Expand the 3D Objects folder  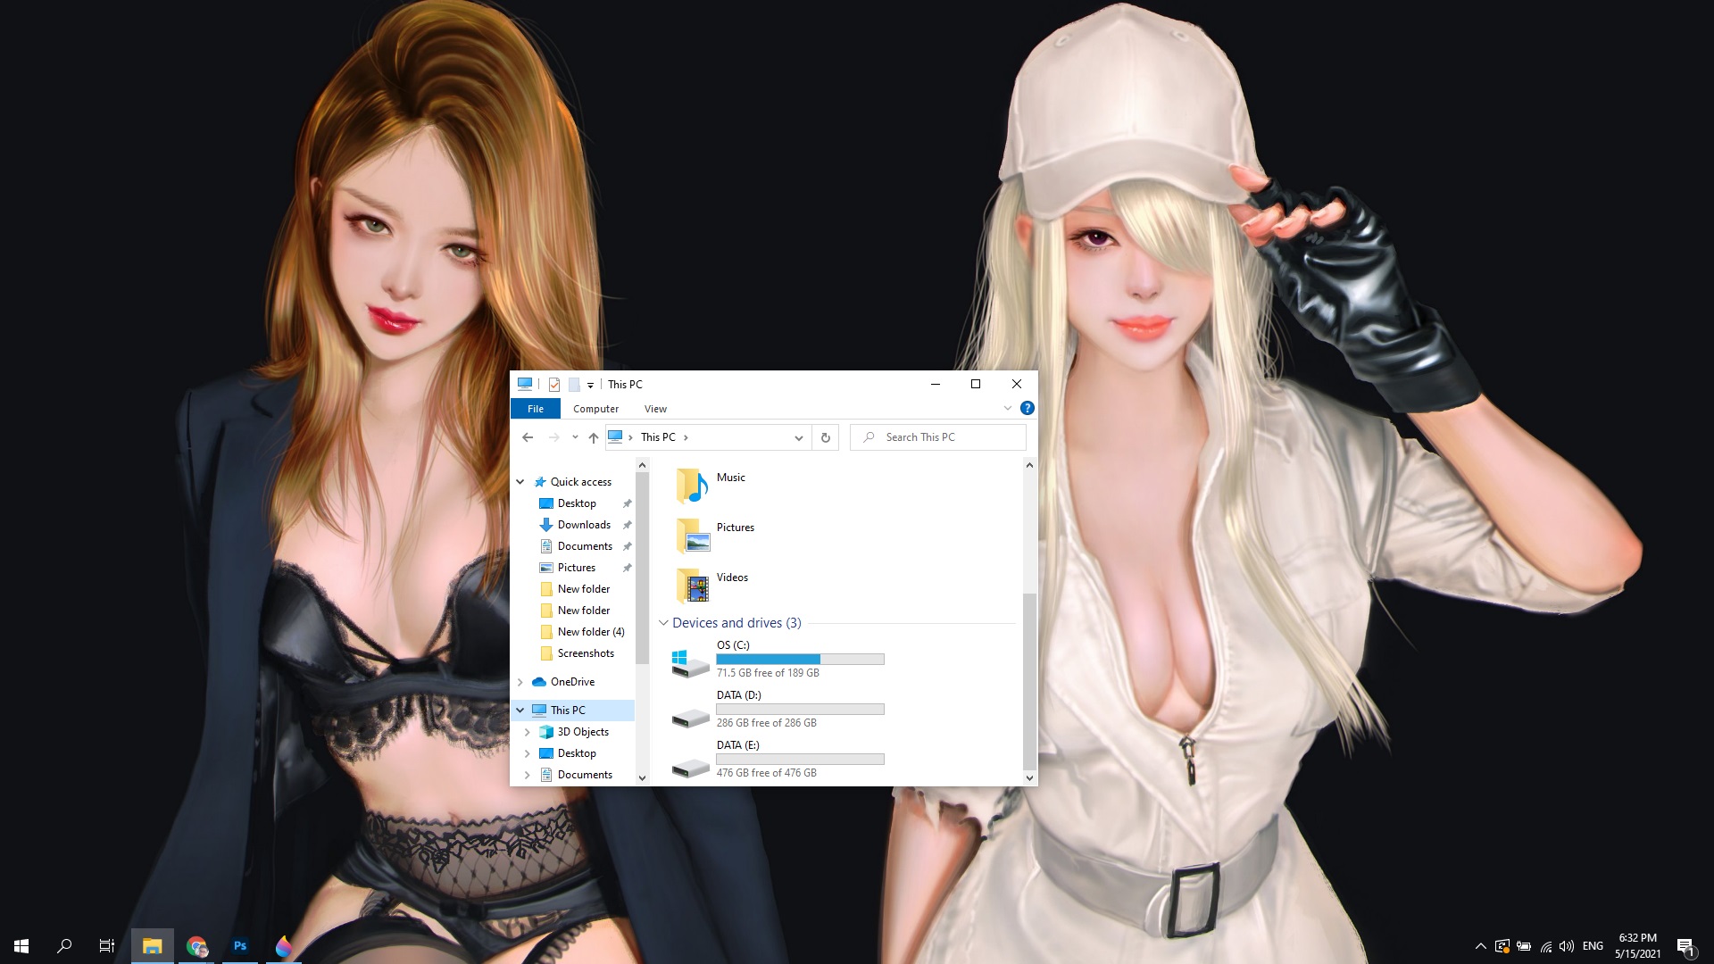528,731
